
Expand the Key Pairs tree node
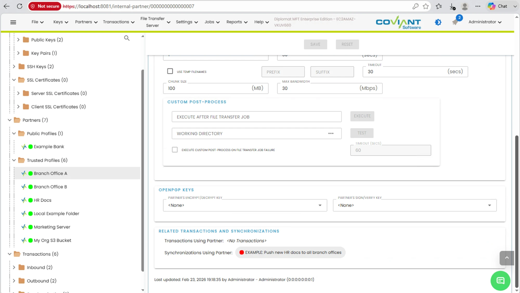click(x=18, y=53)
